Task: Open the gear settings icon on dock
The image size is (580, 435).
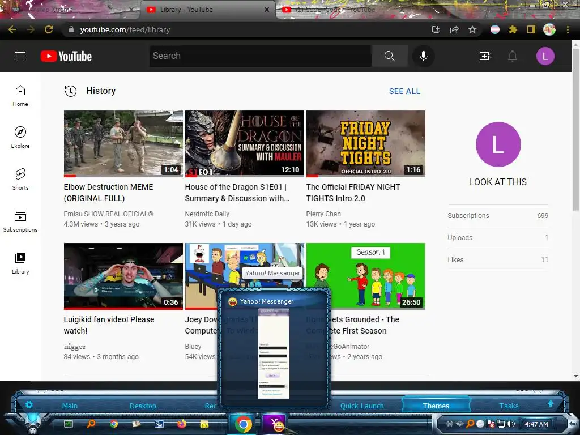Action: point(29,404)
